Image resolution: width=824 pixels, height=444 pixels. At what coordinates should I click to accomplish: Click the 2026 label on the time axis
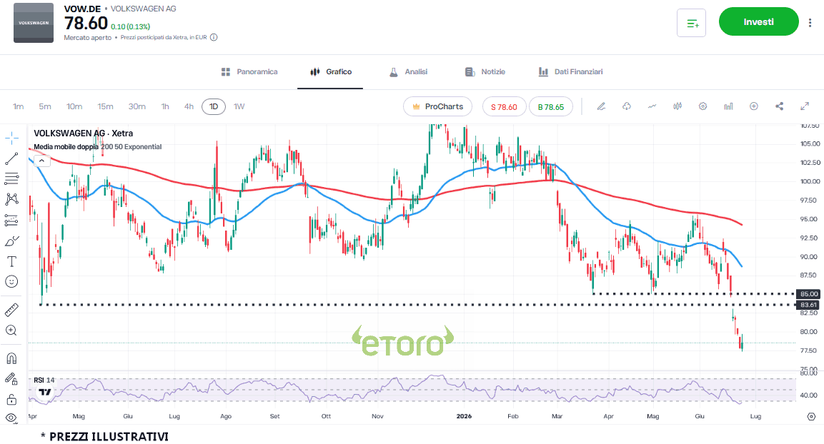464,416
